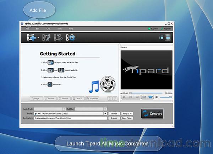The height and width of the screenshot is (154, 213).
Task: Switch to compact list view
Action: 161,37
